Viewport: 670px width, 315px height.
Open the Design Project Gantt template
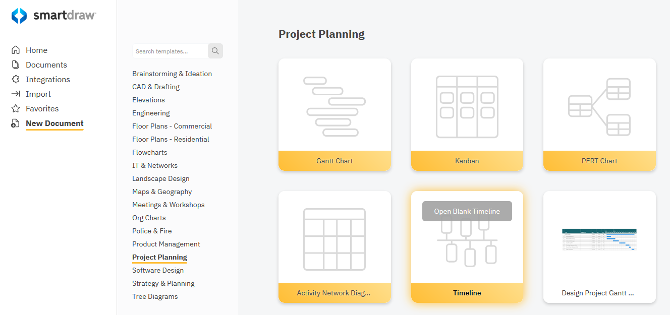point(599,246)
